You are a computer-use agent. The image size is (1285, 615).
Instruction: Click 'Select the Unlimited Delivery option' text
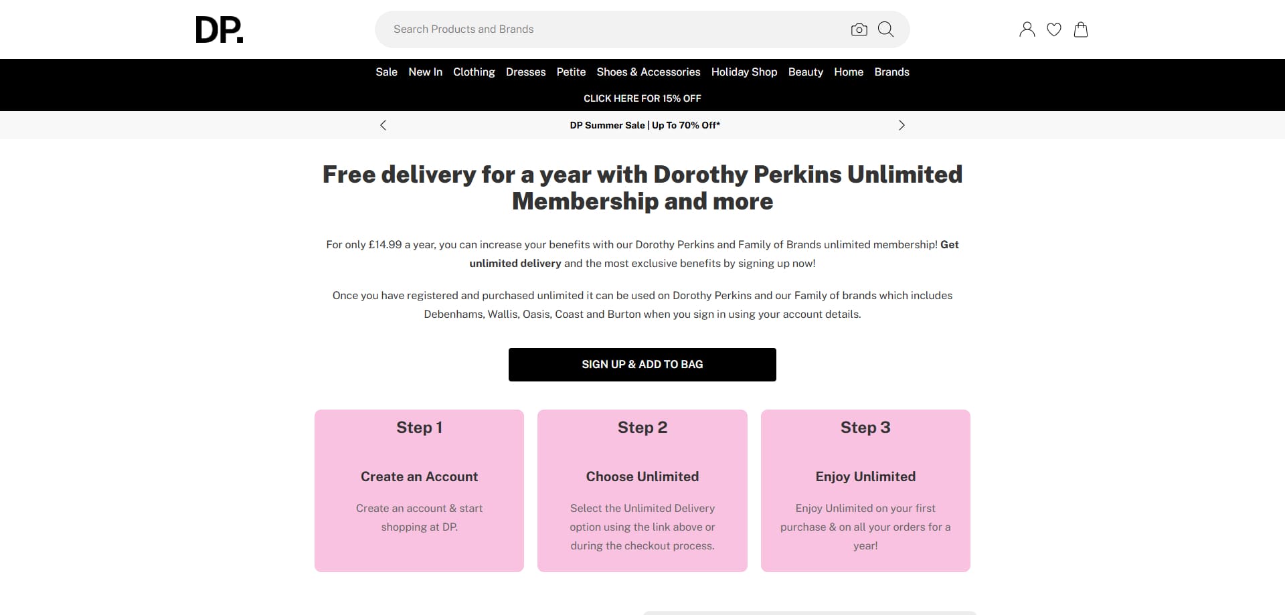tap(642, 527)
